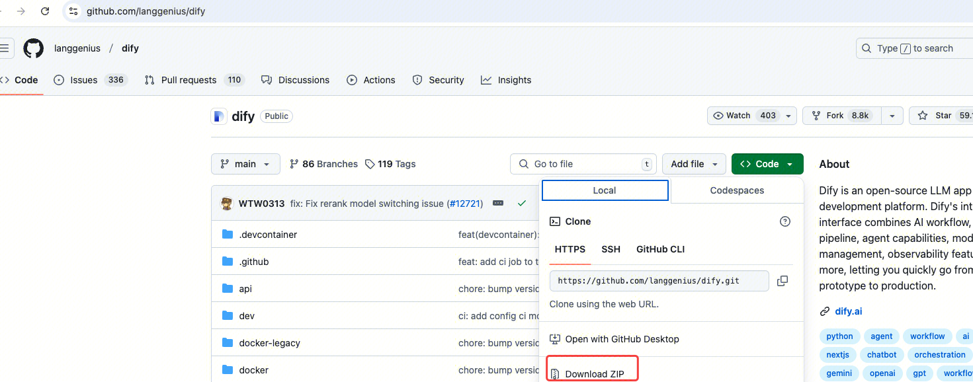
Task: Click the site info icon in address bar
Action: 73,11
